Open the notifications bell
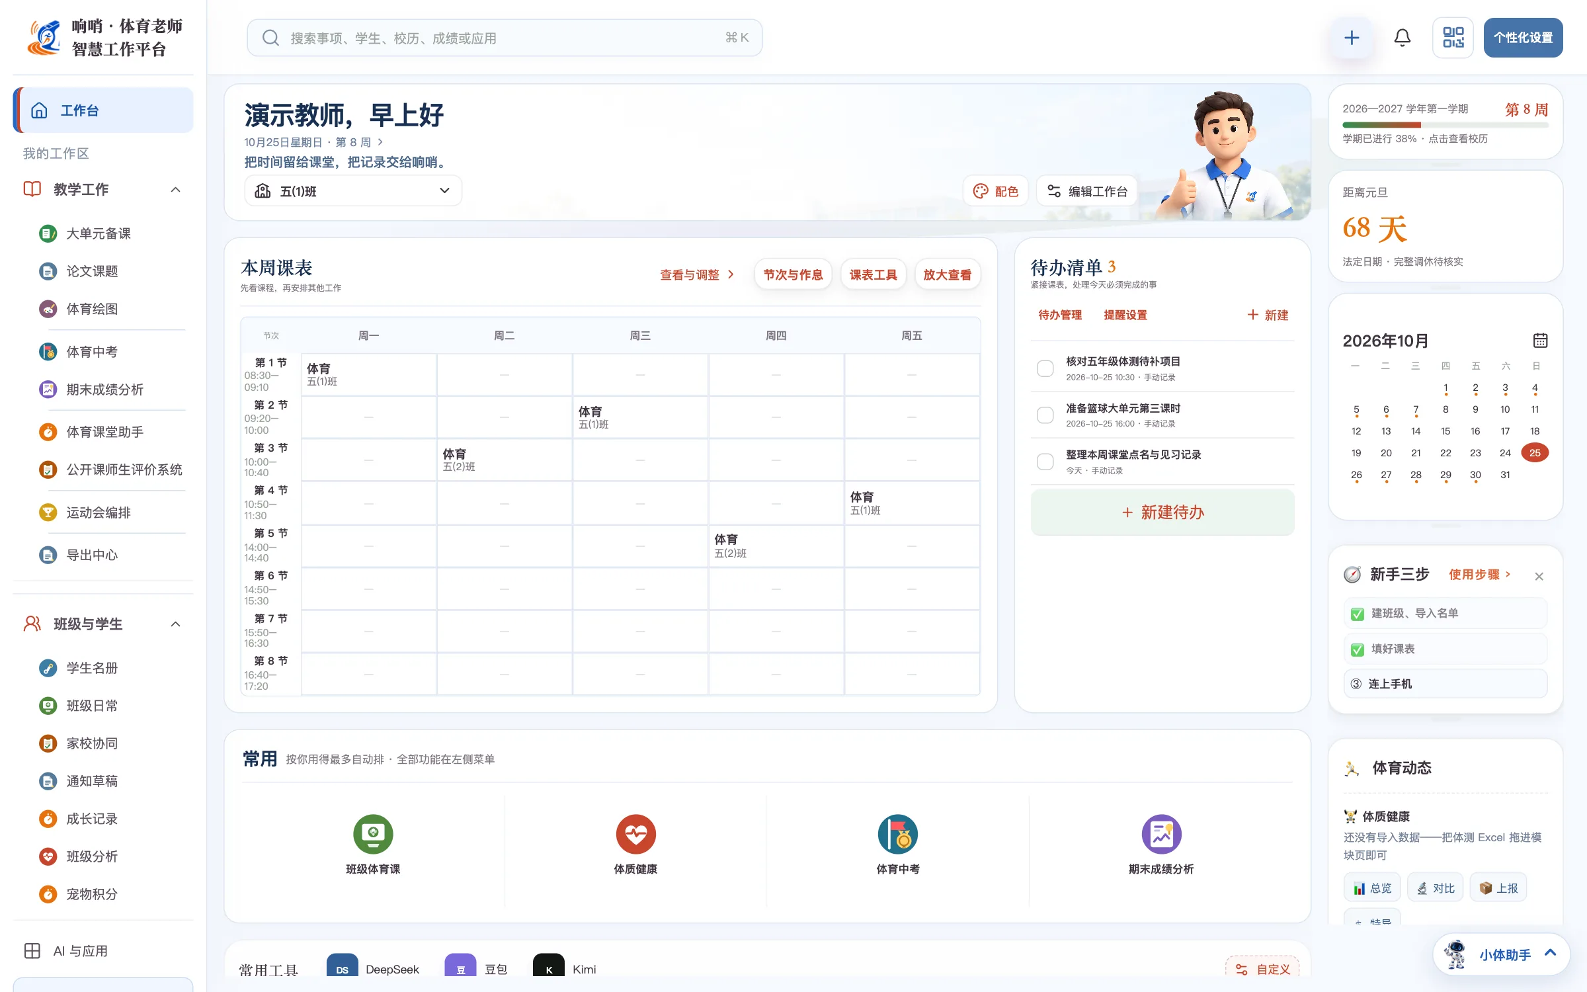The image size is (1587, 992). [x=1402, y=38]
